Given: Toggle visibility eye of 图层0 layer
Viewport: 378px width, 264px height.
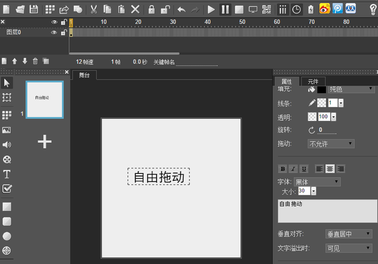Looking at the screenshot, I should coord(54,32).
